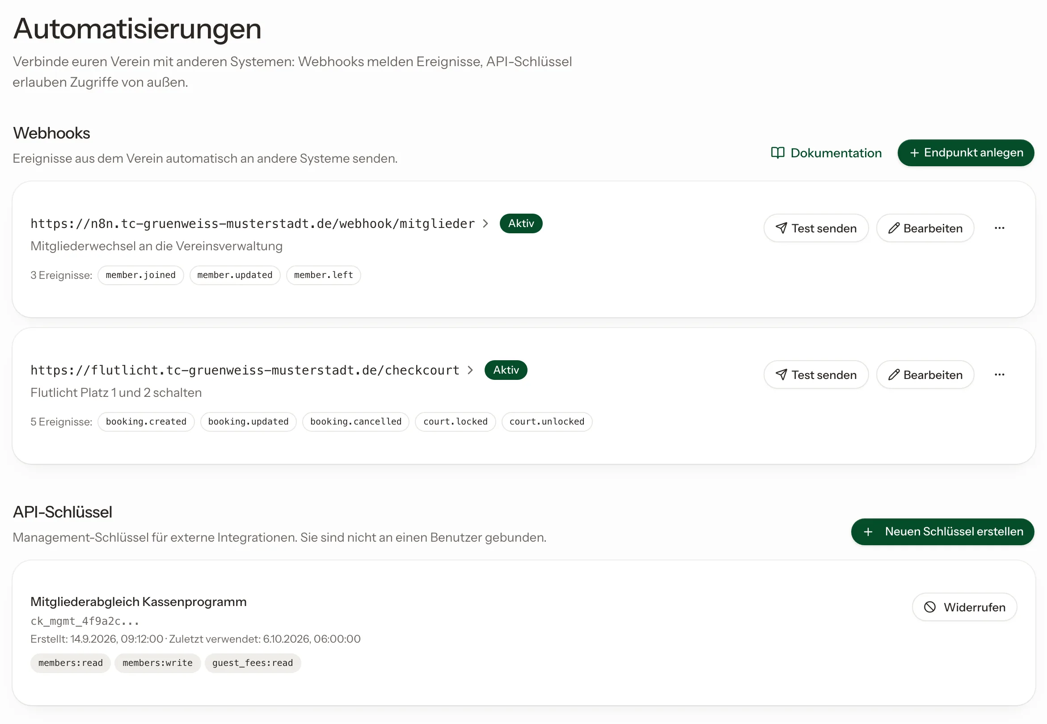Select booking.updated event tag
This screenshot has height=724, width=1047.
[248, 422]
